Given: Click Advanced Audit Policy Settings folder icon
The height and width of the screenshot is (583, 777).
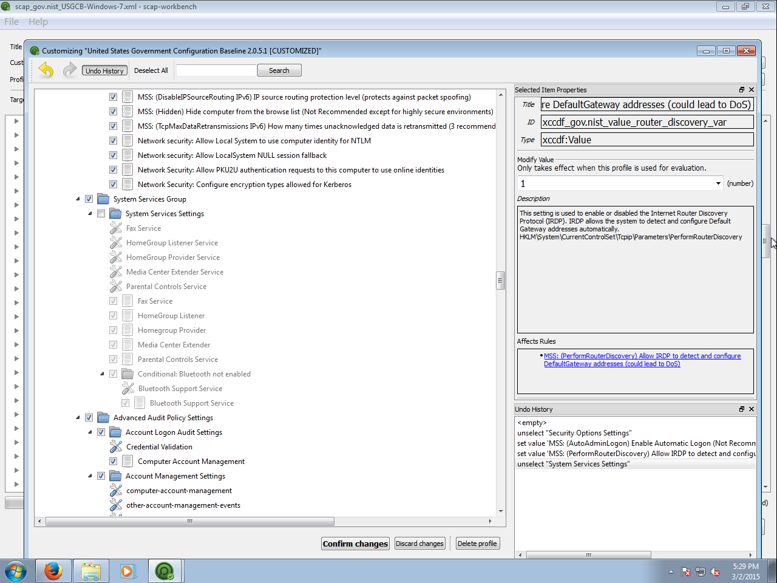Looking at the screenshot, I should [103, 418].
